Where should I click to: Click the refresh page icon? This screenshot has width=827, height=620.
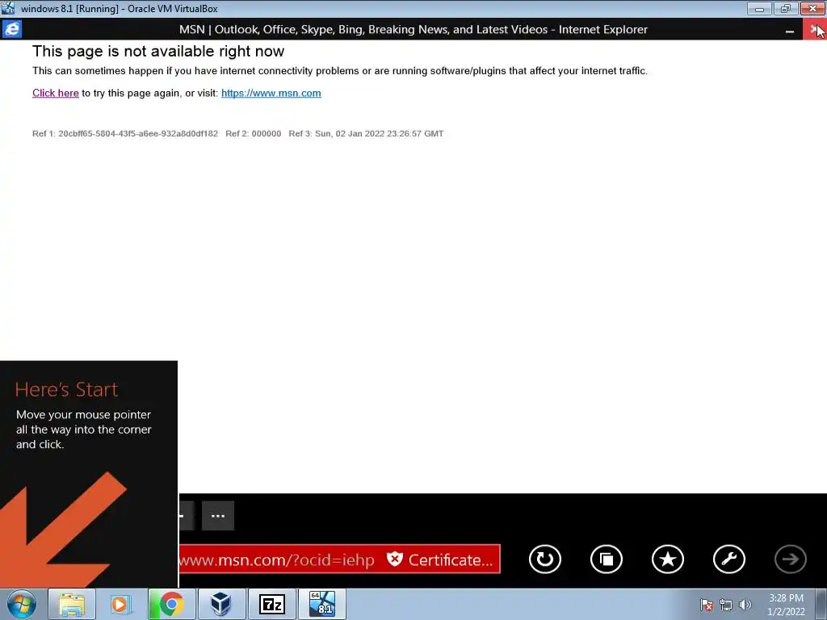pyautogui.click(x=545, y=559)
